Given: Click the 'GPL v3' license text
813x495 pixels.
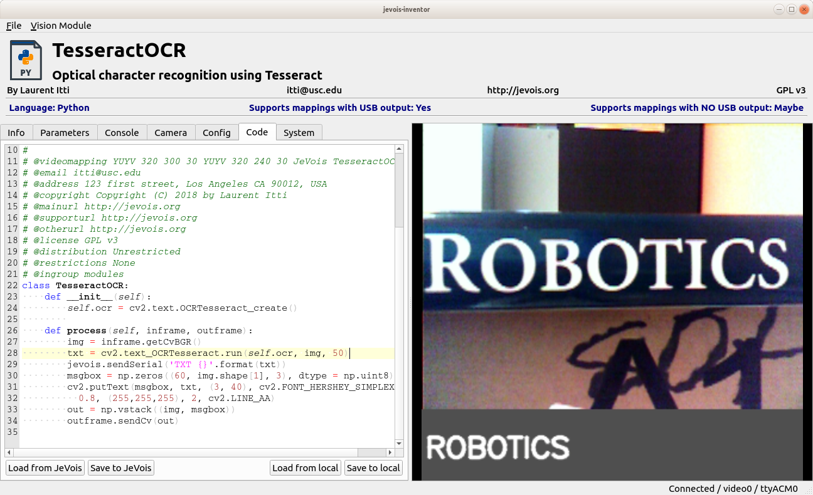Looking at the screenshot, I should click(x=791, y=90).
